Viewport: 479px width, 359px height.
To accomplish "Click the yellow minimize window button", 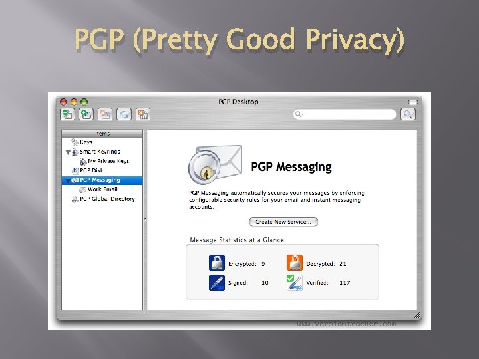I will (74, 102).
